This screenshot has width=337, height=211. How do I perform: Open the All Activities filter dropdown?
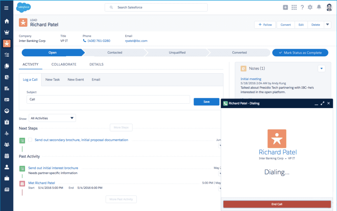pos(52,118)
